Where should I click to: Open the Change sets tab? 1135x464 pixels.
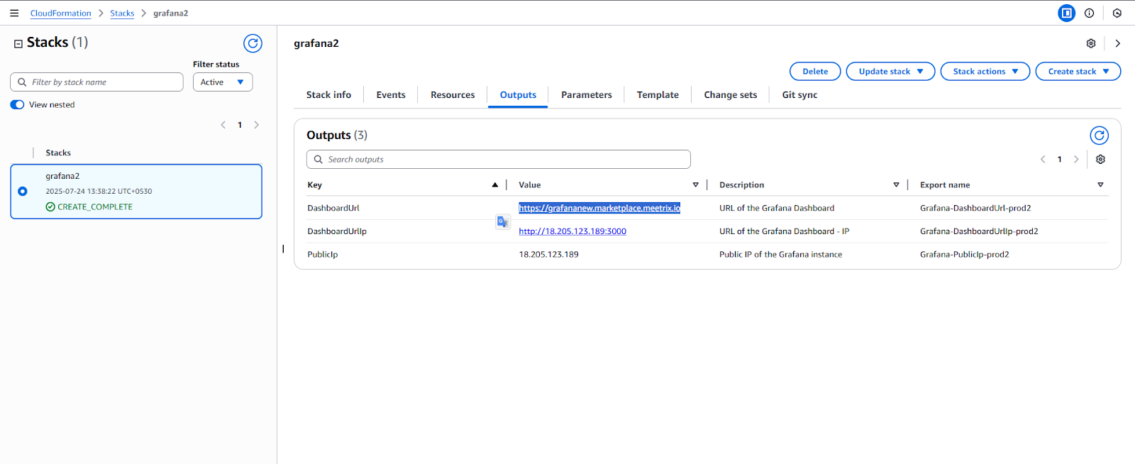tap(730, 95)
